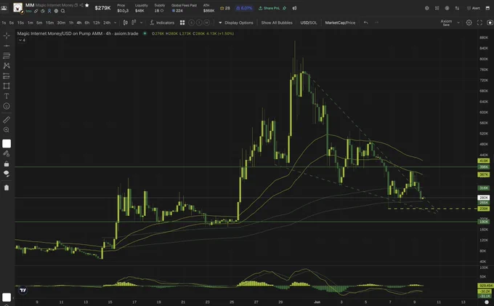The width and height of the screenshot is (494, 306).
Task: Click the Alert button
Action: [x=473, y=8]
